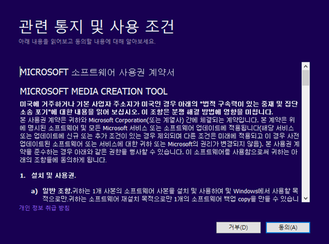Click the 거부(D) decline button

tap(238, 228)
